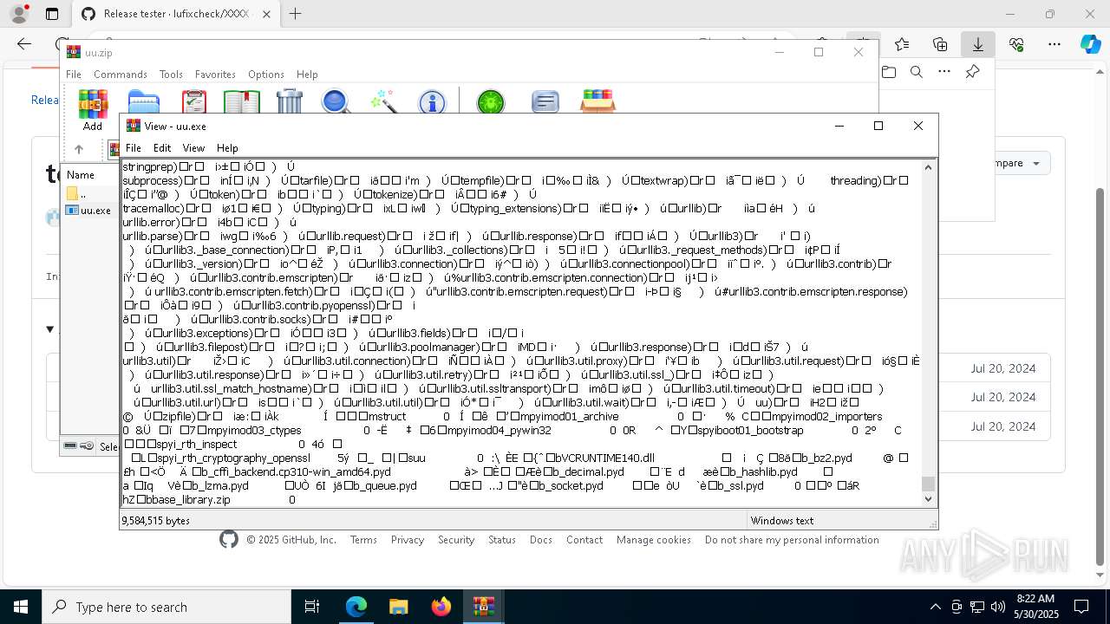Click the WinRAR taskbar icon
The image size is (1110, 624).
[x=483, y=607]
